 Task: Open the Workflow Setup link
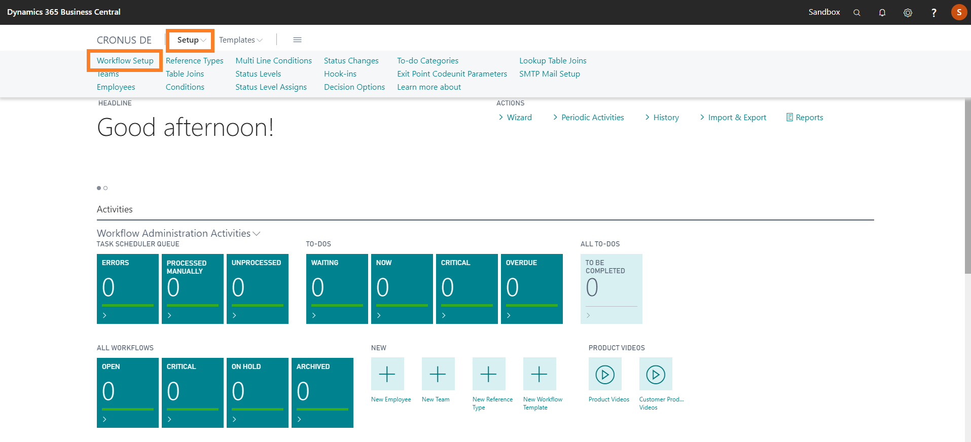[x=125, y=61]
